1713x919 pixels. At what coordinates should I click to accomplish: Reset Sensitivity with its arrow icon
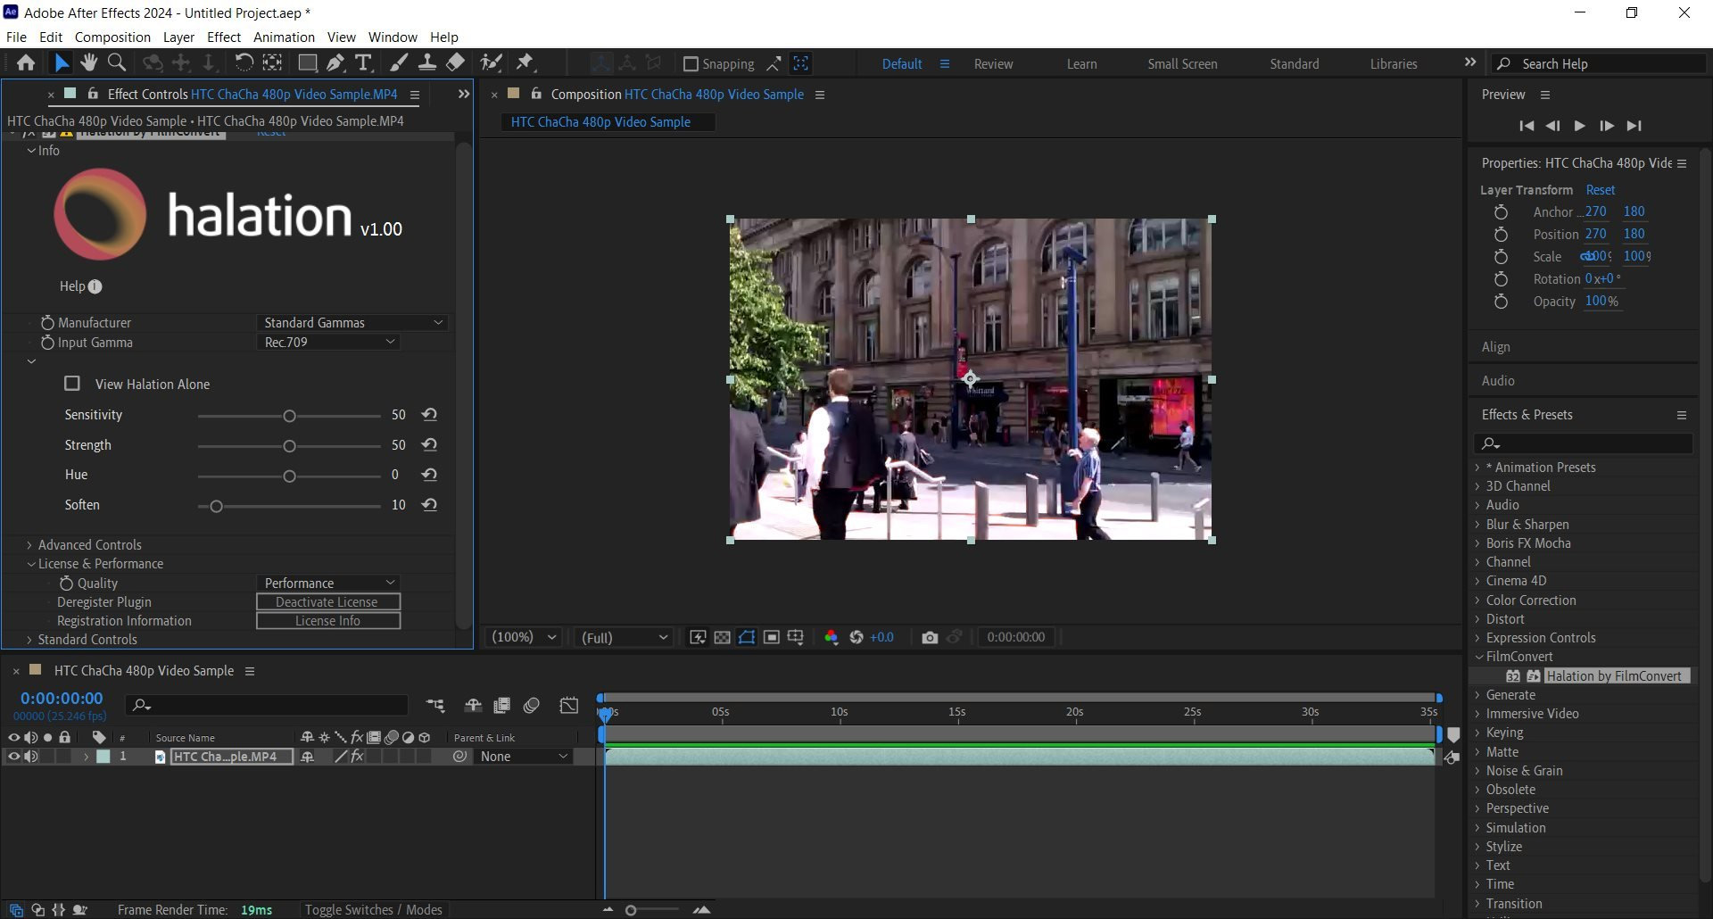(429, 415)
